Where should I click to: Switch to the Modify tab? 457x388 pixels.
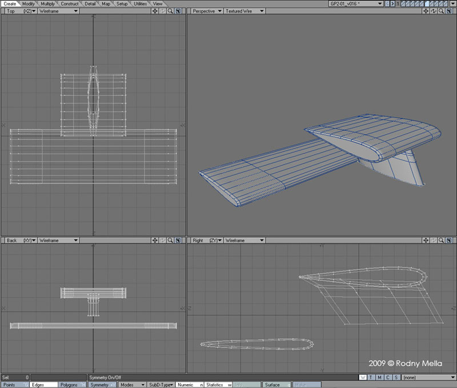coord(29,3)
